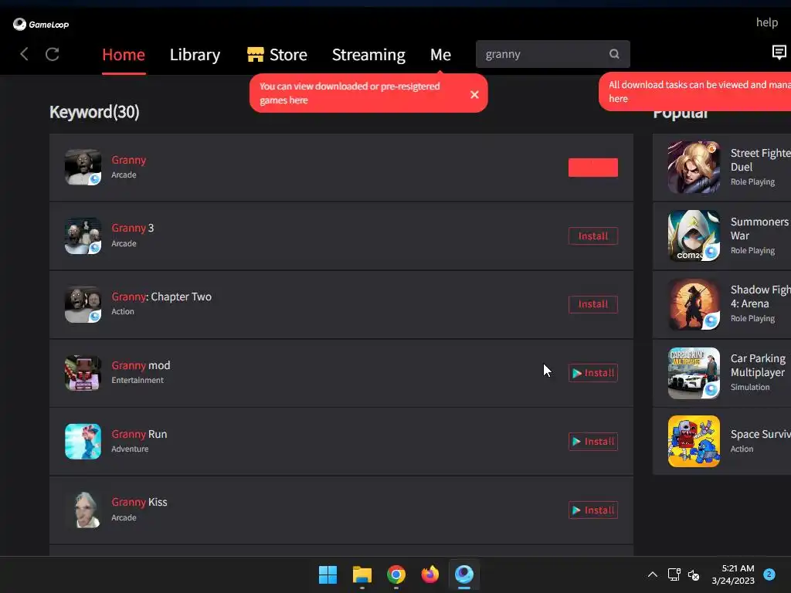Open Google Chrome from taskbar

tap(396, 574)
